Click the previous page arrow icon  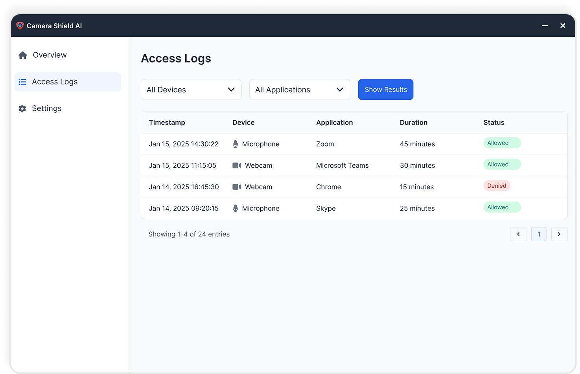click(x=518, y=234)
